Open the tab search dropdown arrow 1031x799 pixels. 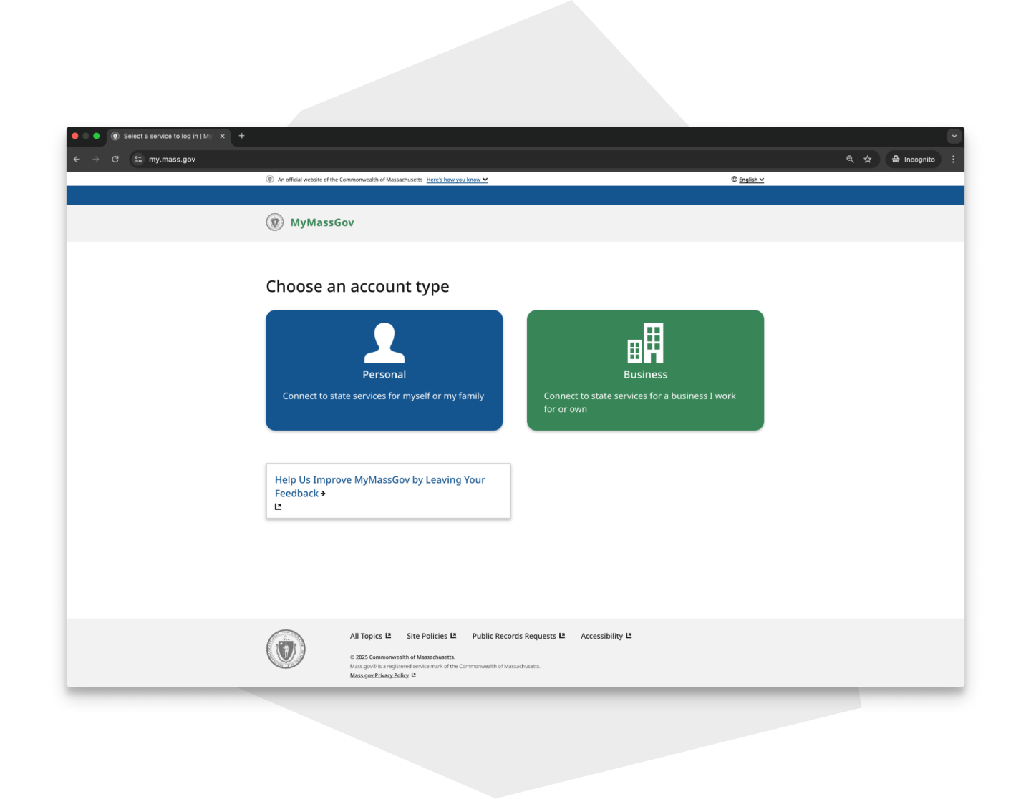[x=954, y=136]
